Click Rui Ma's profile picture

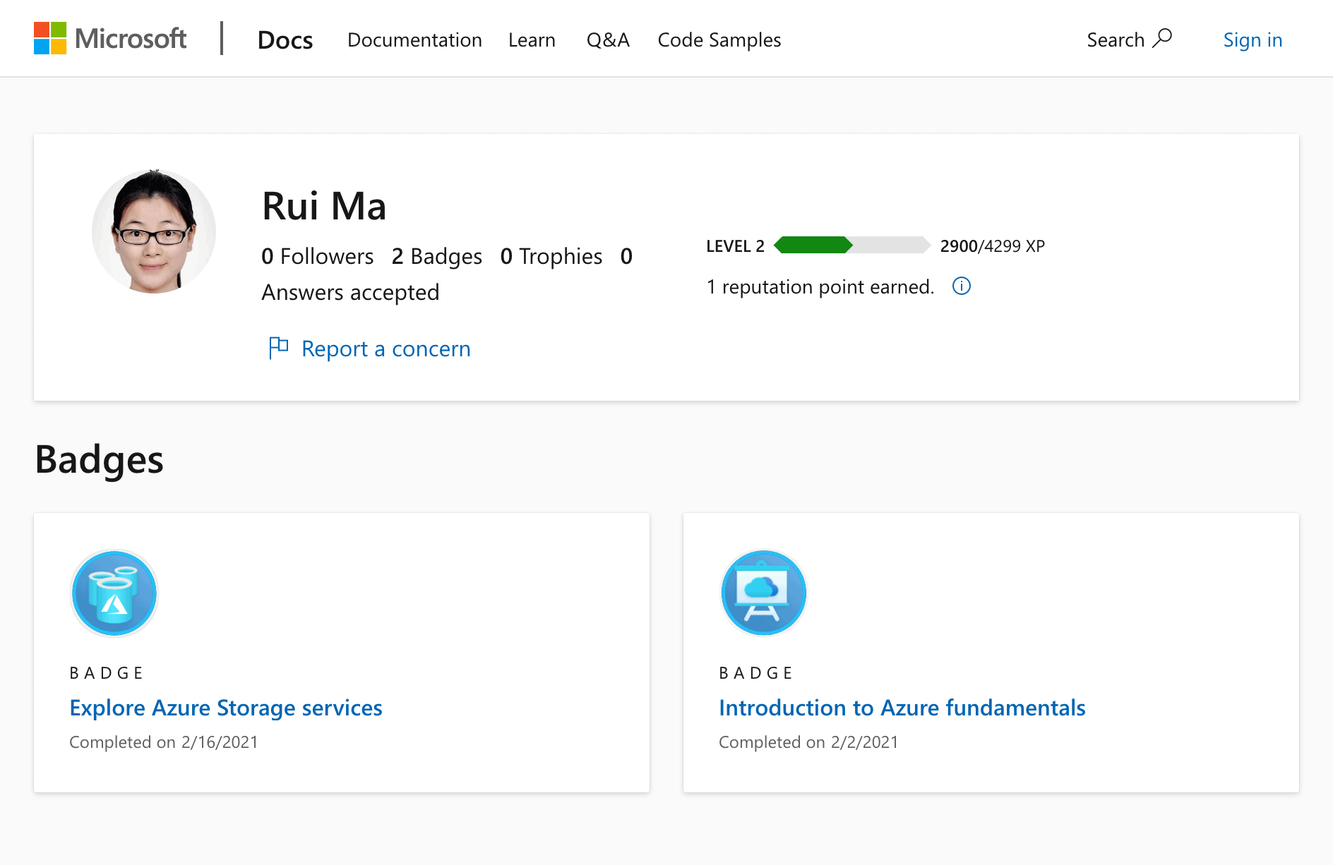[x=154, y=231]
